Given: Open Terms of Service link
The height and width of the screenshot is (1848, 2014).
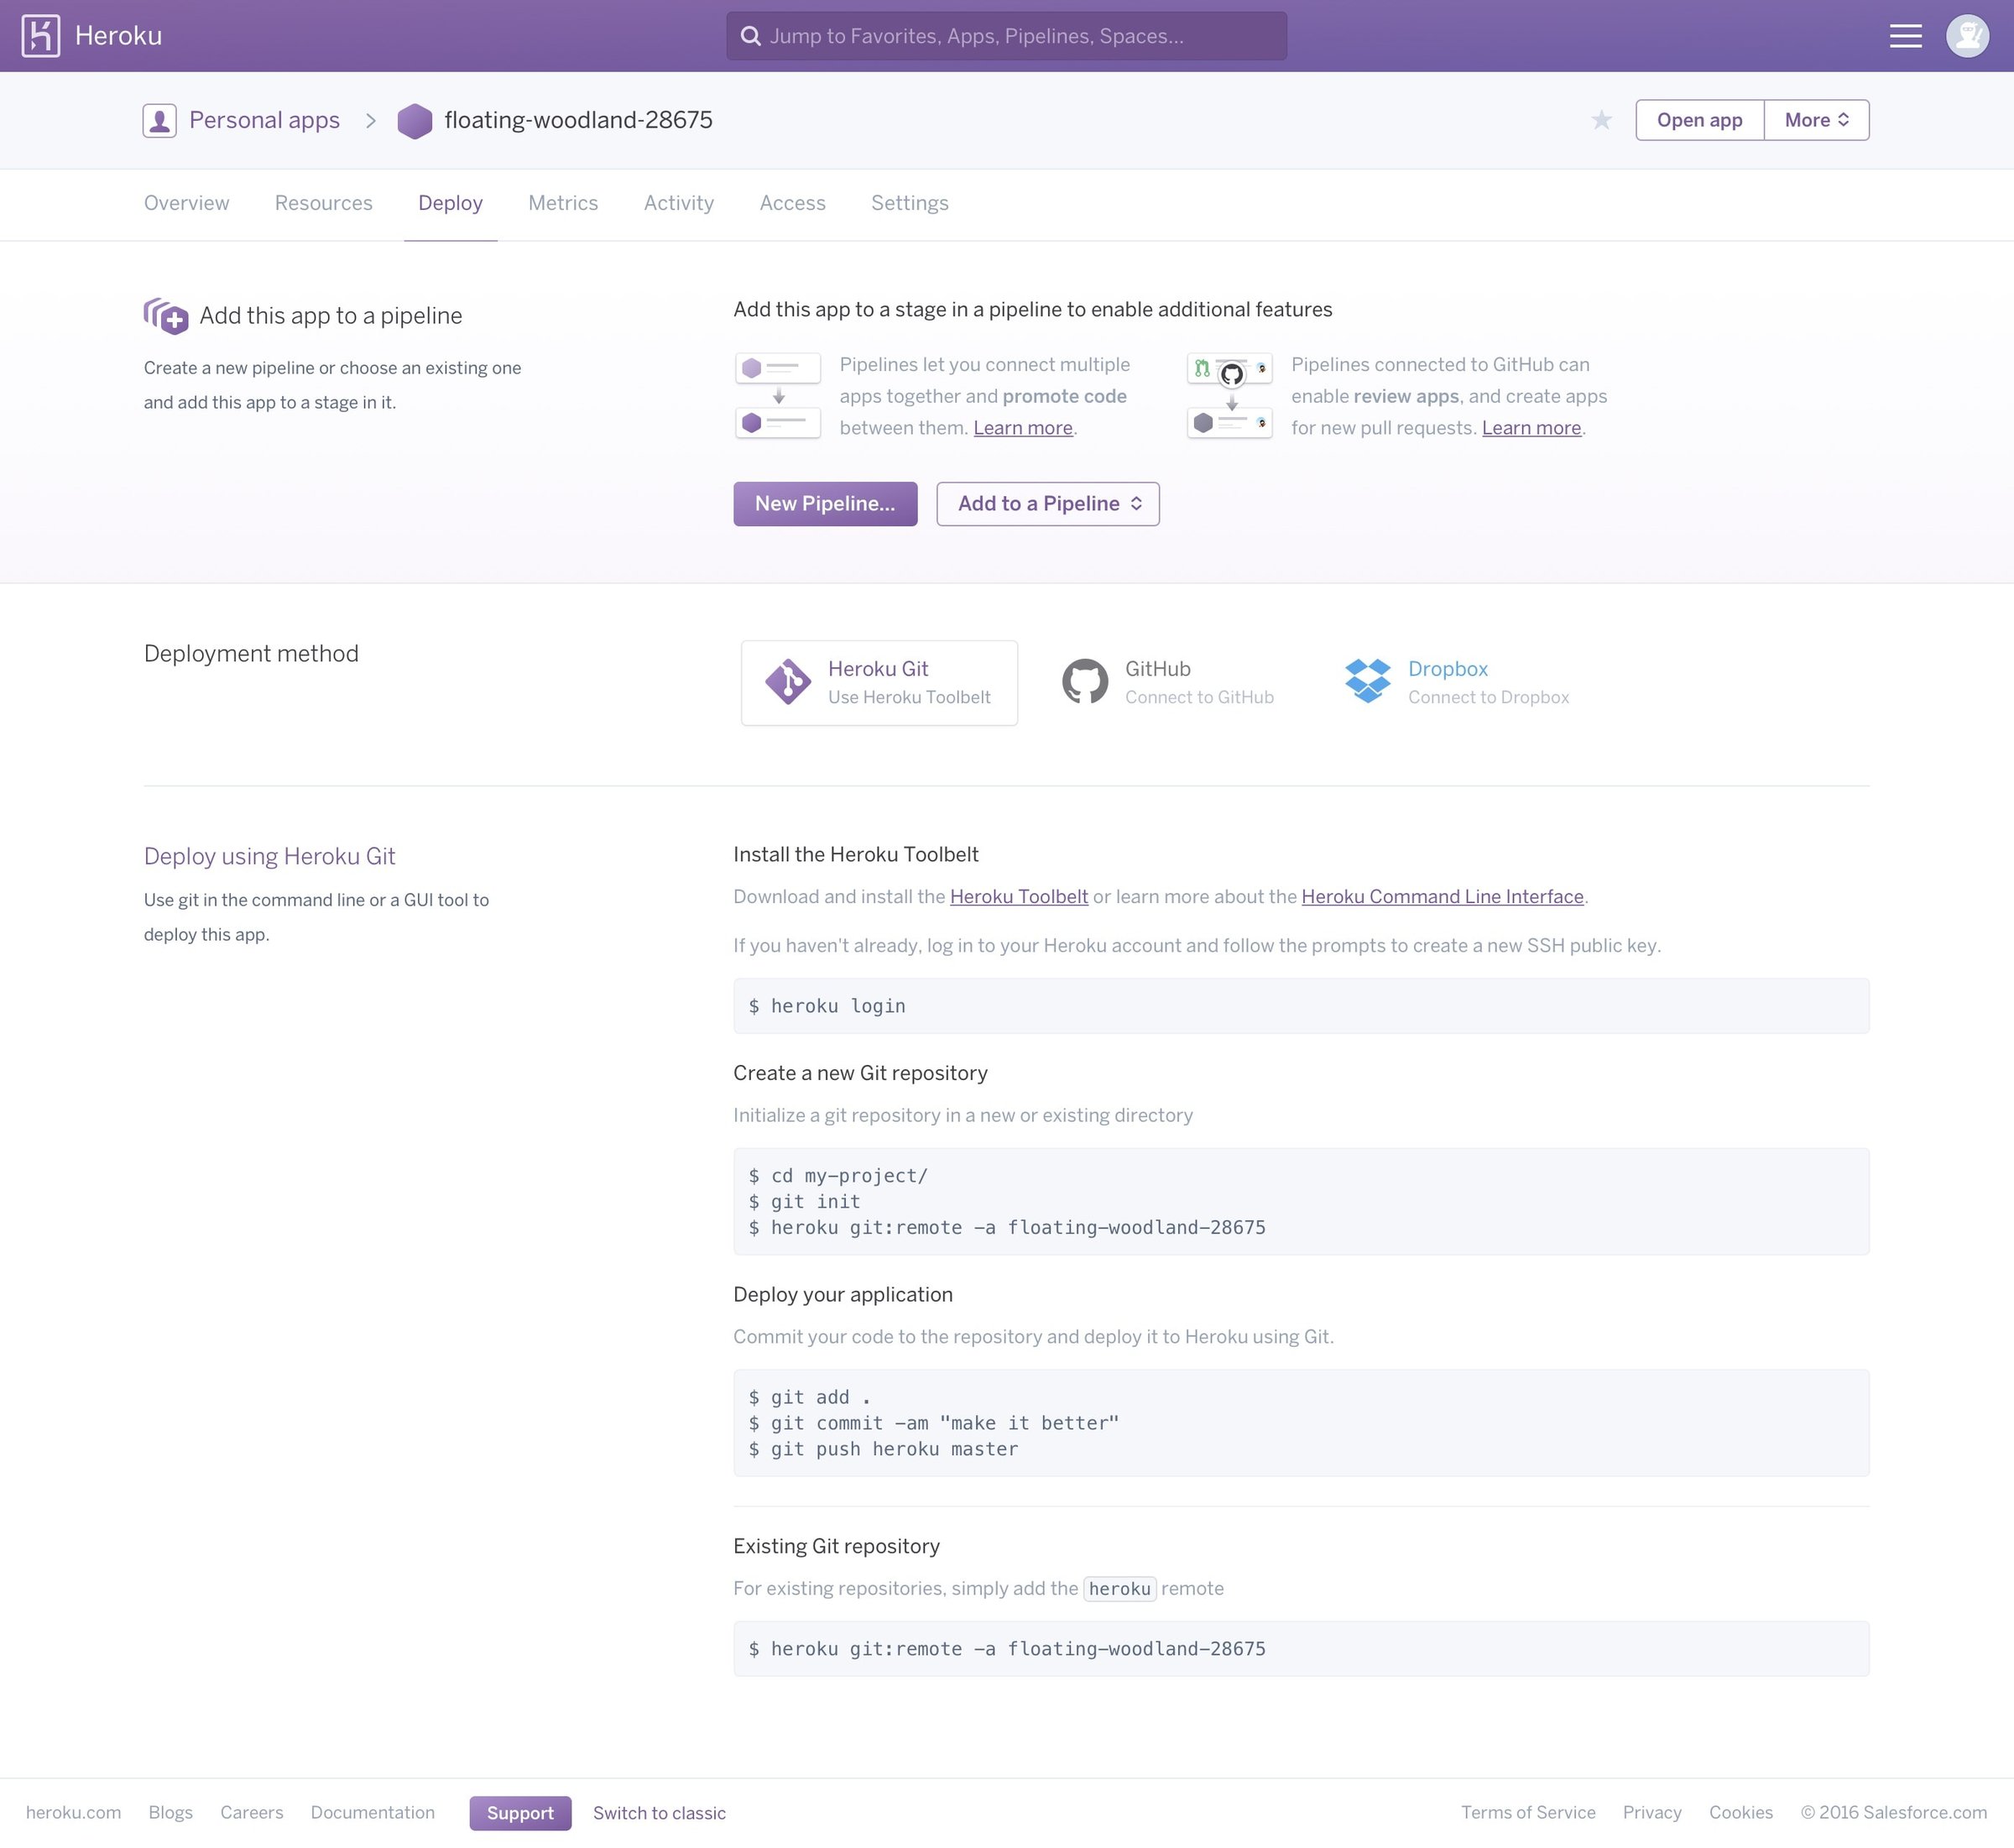Looking at the screenshot, I should coord(1528,1813).
